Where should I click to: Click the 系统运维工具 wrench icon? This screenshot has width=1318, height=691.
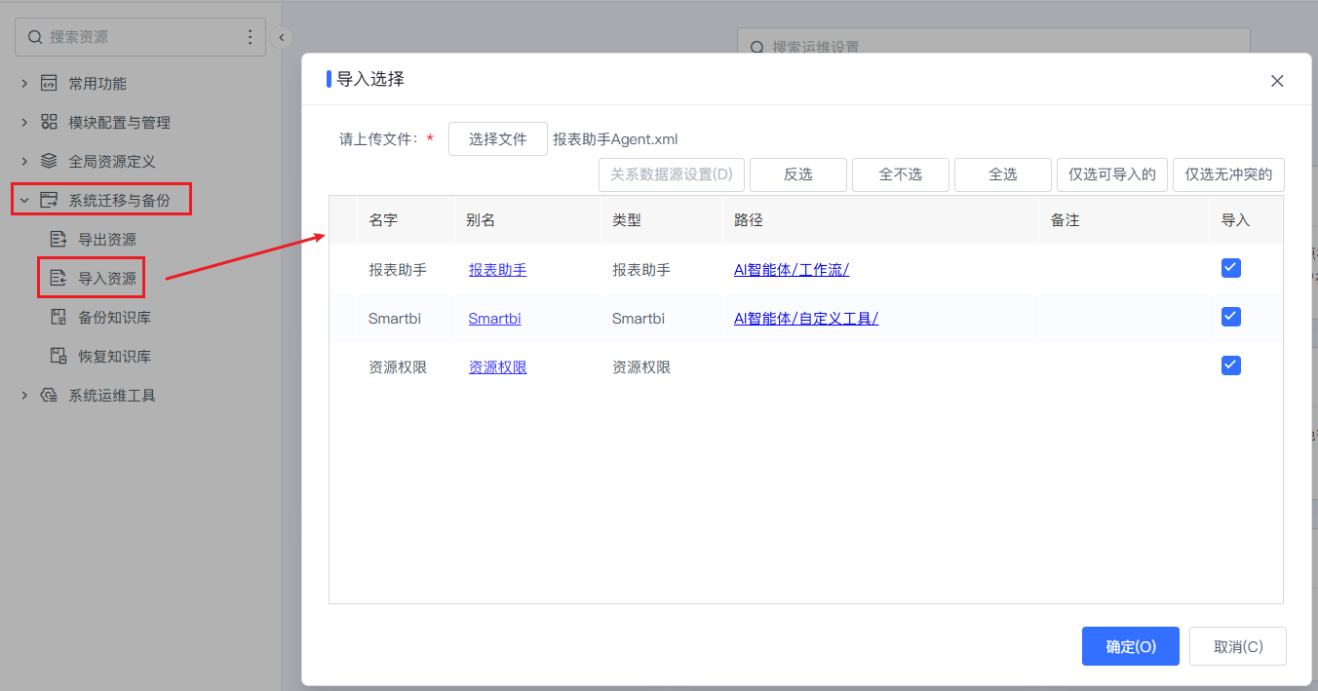(x=49, y=396)
